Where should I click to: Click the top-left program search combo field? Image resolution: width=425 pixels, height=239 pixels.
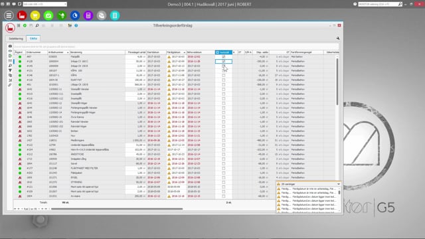(x=44, y=4)
